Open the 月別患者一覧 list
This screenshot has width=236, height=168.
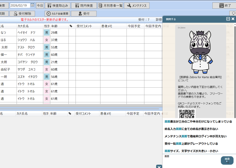tap(110, 6)
